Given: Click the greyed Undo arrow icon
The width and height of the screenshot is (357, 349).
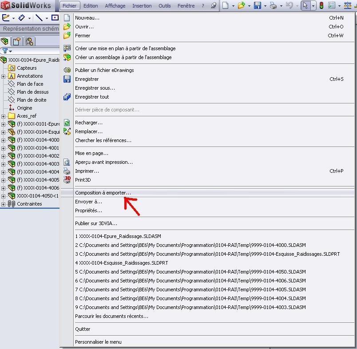Looking at the screenshot, I should pyautogui.click(x=289, y=5).
